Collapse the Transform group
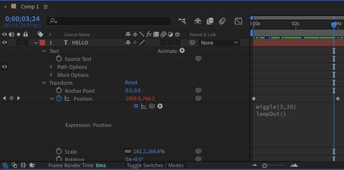Viewport: 344px width, 170px height. (44, 83)
